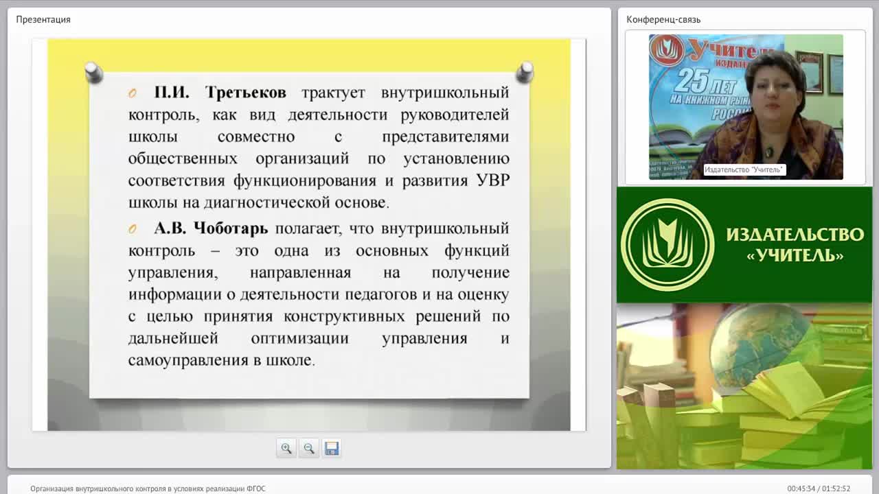Click the name П.И. Третьеков in slide

point(220,93)
